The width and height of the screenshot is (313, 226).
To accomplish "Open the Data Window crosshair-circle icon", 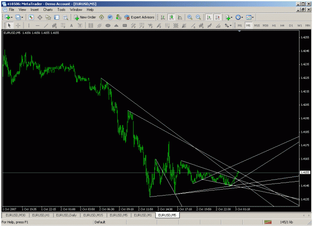I will click(x=40, y=17).
